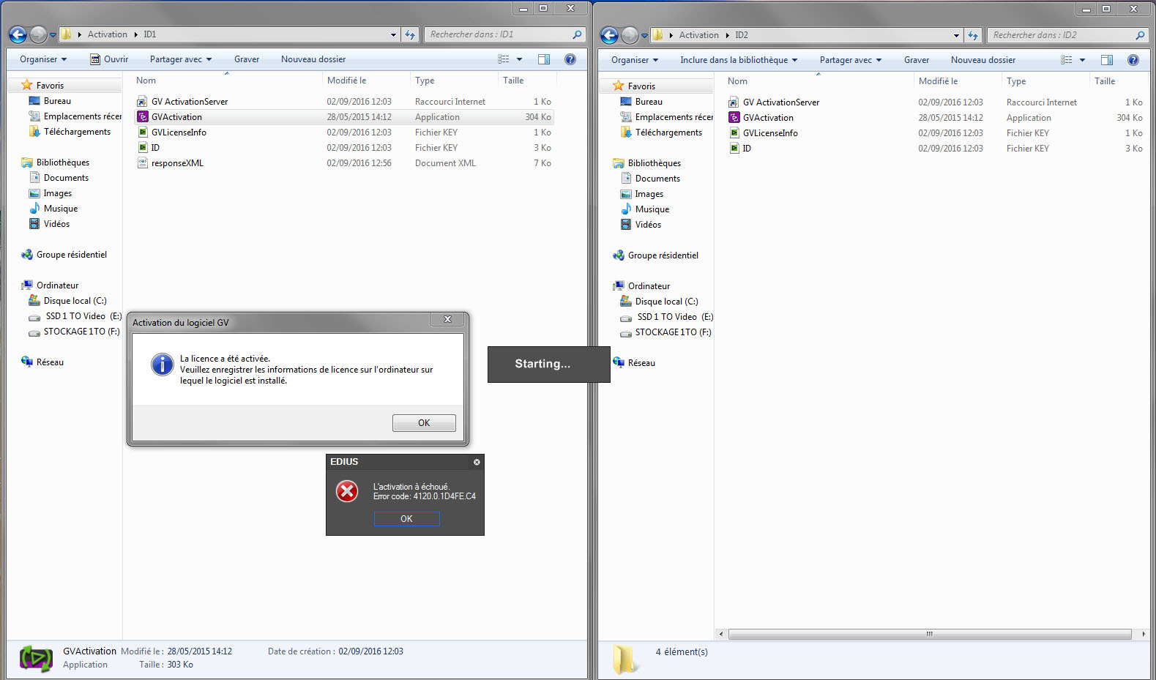Click Graver in ID2 toolbar

coord(917,60)
